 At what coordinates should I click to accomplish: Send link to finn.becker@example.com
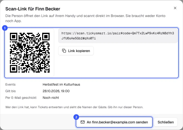114,122
